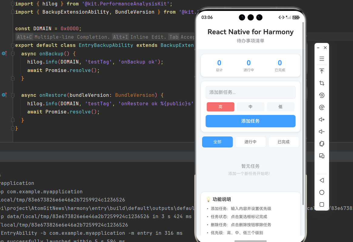Switch to the 已完成 filter tab
Image resolution: width=353 pixels, height=242 pixels.
pyautogui.click(x=284, y=142)
